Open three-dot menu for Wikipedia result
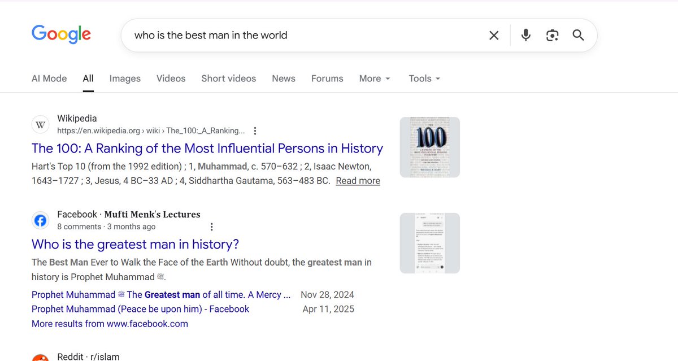 (x=255, y=131)
